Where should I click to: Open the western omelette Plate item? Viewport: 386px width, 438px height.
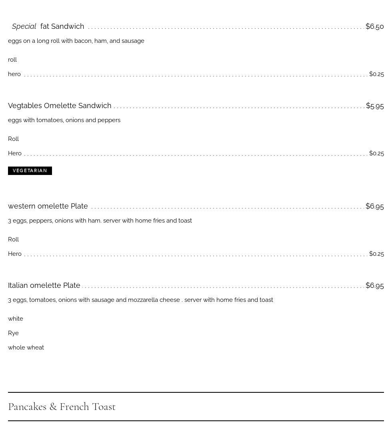point(48,206)
